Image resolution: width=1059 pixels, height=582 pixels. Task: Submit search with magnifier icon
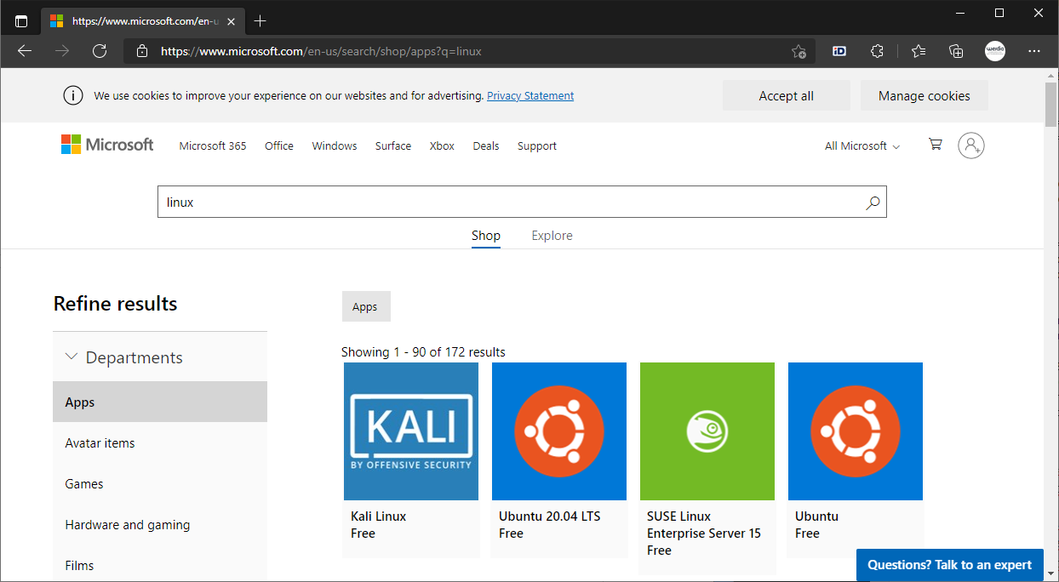873,203
